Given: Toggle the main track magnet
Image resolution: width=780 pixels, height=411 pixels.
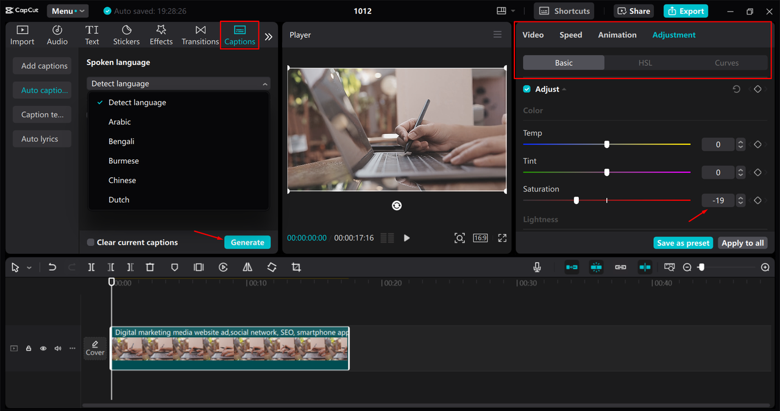Looking at the screenshot, I should coord(572,267).
